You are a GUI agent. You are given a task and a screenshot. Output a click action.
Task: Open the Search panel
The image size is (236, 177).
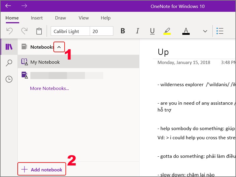[x=9, y=63]
